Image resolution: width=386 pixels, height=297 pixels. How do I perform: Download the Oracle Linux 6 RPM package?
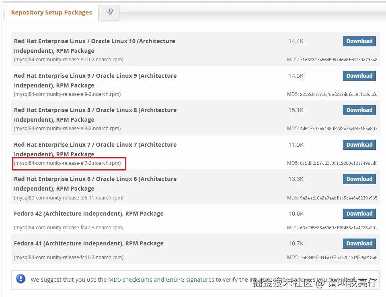click(x=359, y=179)
